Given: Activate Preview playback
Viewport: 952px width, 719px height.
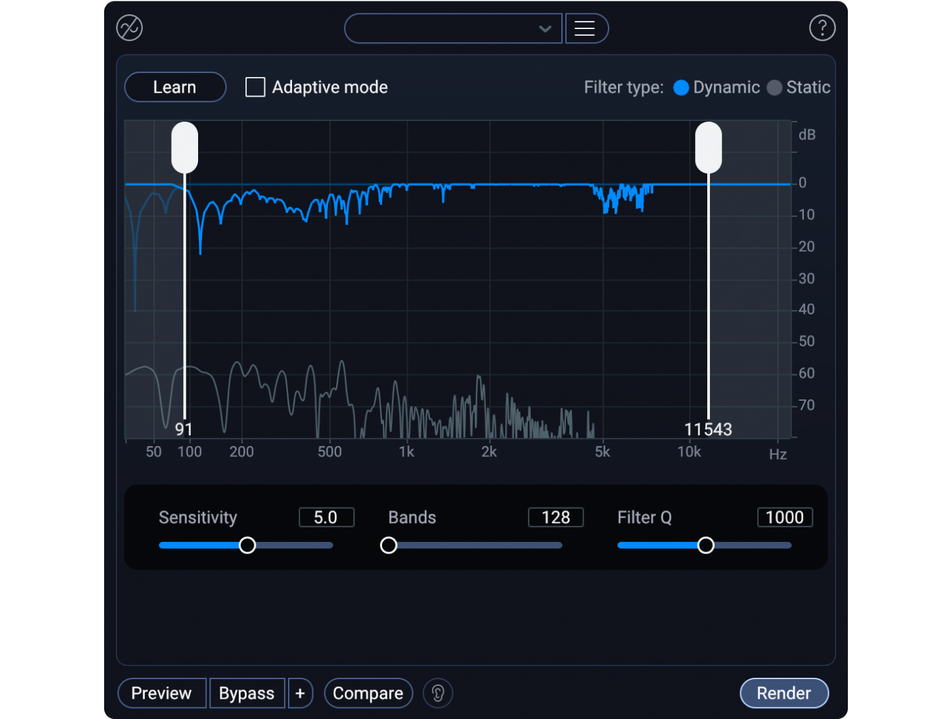Looking at the screenshot, I should click(161, 693).
